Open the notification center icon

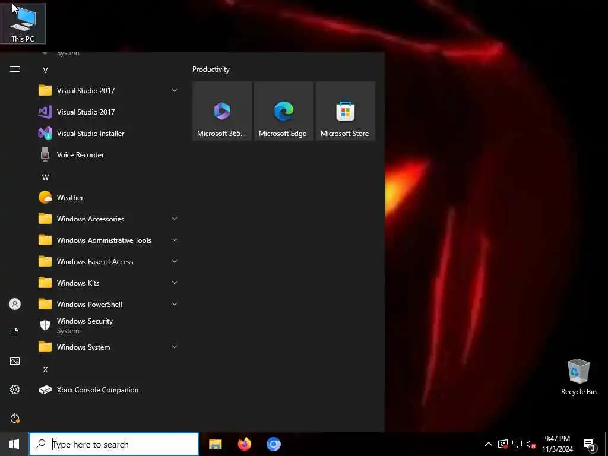[x=589, y=444]
